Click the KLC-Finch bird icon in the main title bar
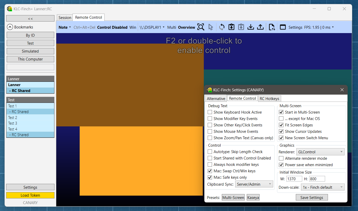The height and width of the screenshot is (211, 358). [x=10, y=9]
